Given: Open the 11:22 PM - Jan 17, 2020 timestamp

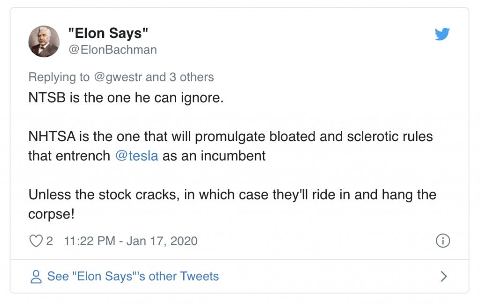Looking at the screenshot, I should point(130,241).
